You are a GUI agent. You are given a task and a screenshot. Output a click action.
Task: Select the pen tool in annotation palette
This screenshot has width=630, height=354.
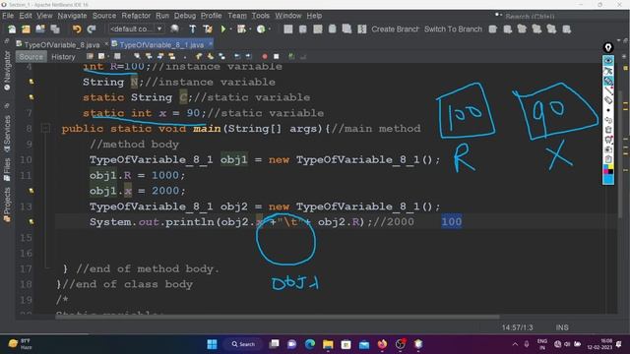608,71
